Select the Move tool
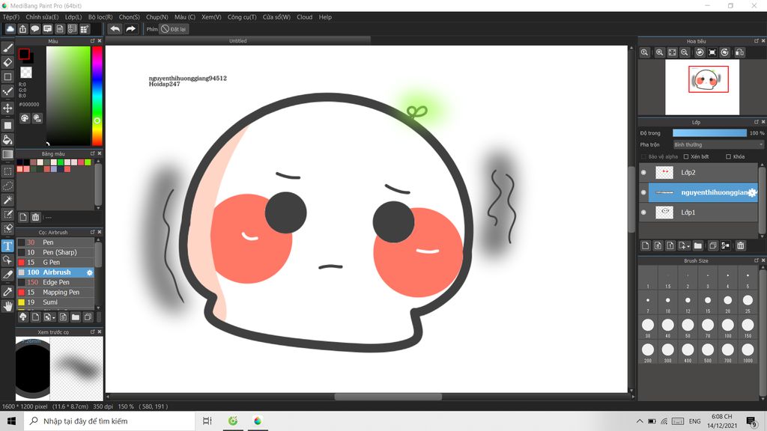 click(x=7, y=108)
